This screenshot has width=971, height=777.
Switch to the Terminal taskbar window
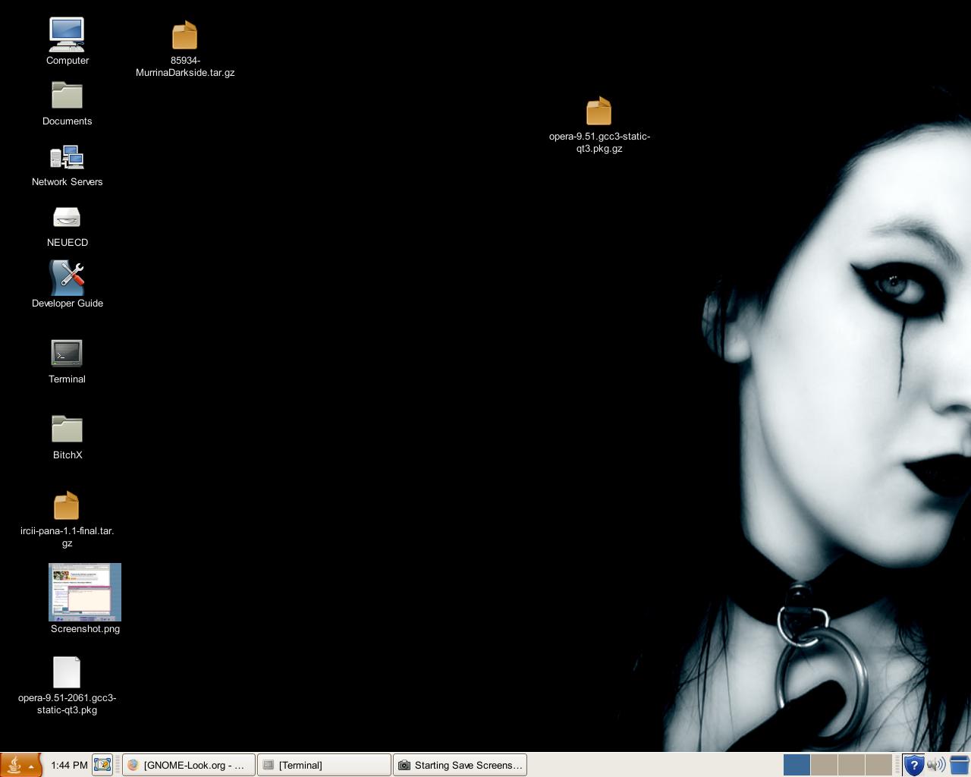(x=324, y=765)
